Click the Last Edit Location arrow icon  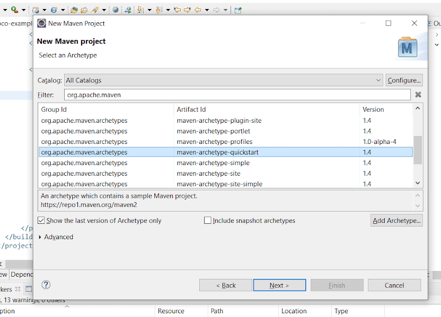tap(177, 10)
